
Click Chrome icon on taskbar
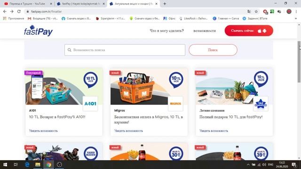coord(48,165)
